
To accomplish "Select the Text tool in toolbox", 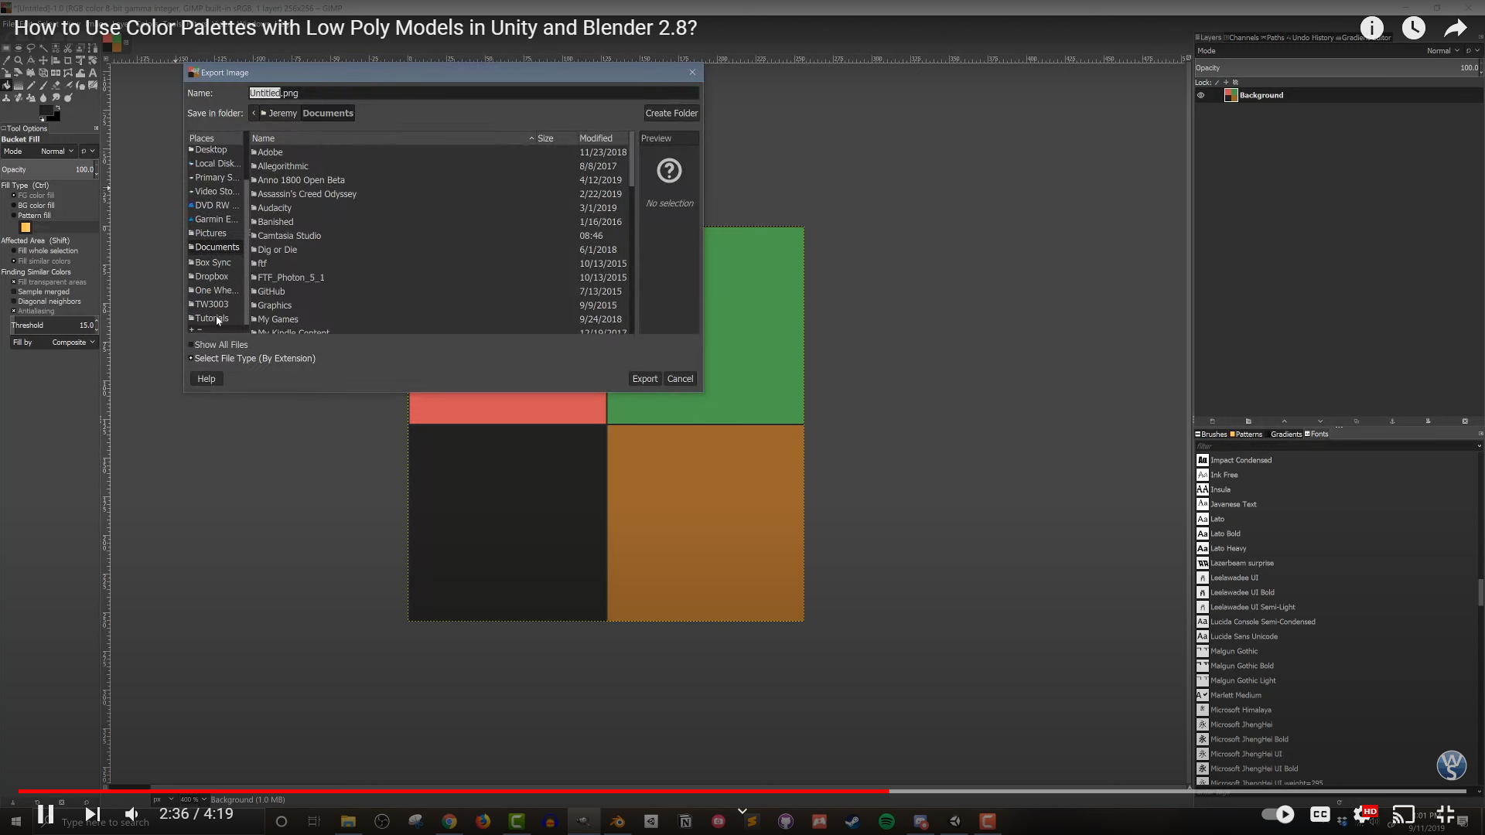I will [x=93, y=73].
